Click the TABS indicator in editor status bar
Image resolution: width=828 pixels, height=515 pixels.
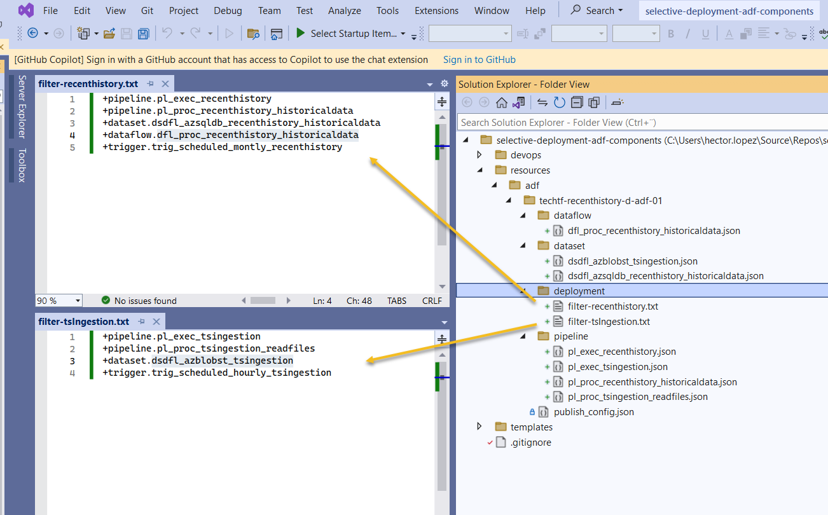(x=396, y=301)
